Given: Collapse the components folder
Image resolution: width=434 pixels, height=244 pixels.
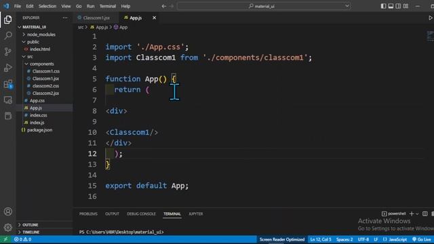Looking at the screenshot, I should 42,64.
